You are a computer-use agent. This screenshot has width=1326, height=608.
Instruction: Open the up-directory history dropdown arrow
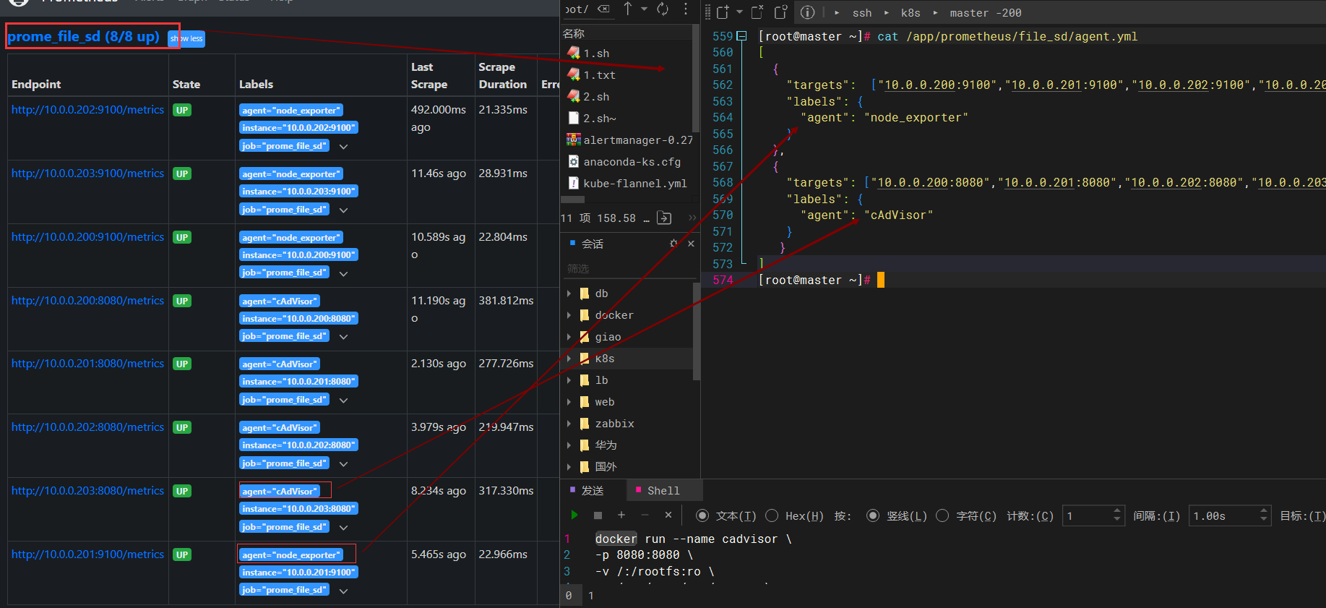pyautogui.click(x=644, y=9)
